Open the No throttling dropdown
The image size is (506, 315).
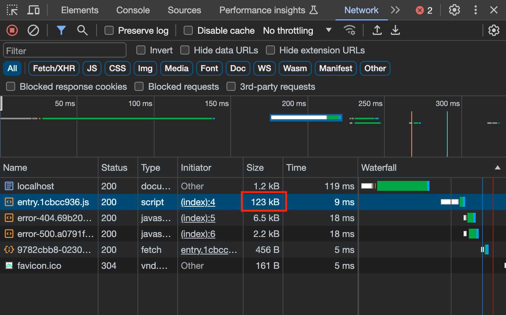298,30
